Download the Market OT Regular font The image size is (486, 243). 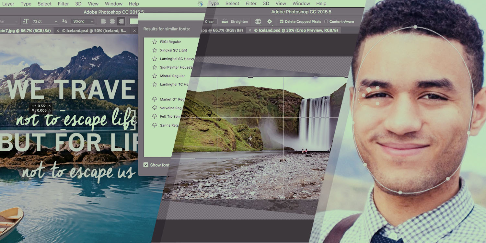tap(155, 99)
